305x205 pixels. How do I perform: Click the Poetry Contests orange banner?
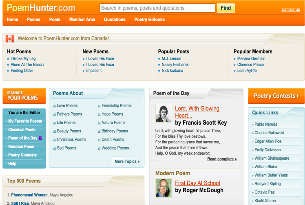pyautogui.click(x=276, y=96)
